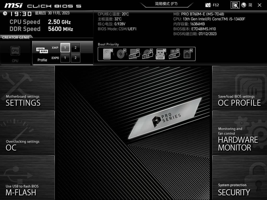267x200 pixels.
Task: Click the language globe icon
Action: [244, 5]
